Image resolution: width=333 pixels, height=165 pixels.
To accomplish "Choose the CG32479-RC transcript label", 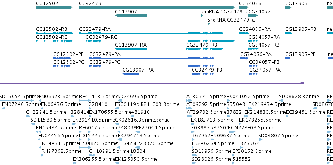I will tap(101, 37).
